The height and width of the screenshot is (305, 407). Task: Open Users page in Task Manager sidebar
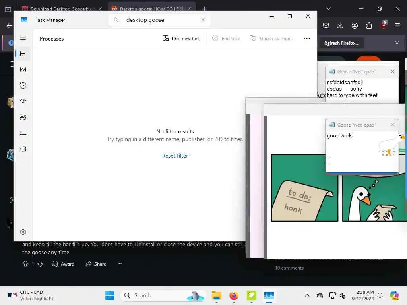(23, 117)
